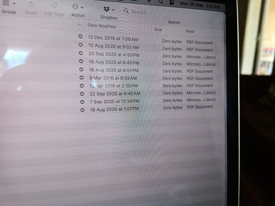
Task: Expand the Group dropdown chevron
Action: tap(14, 3)
